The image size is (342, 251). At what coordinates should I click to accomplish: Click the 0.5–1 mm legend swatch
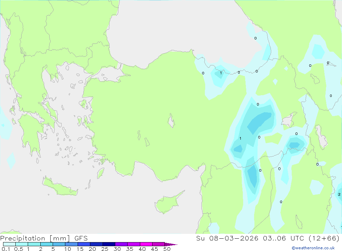point(22,244)
